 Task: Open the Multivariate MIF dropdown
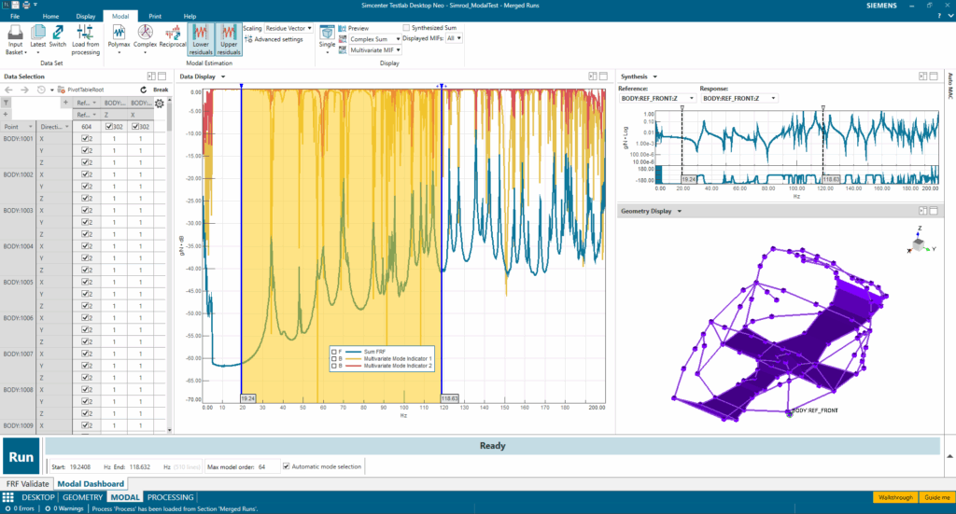pos(374,50)
